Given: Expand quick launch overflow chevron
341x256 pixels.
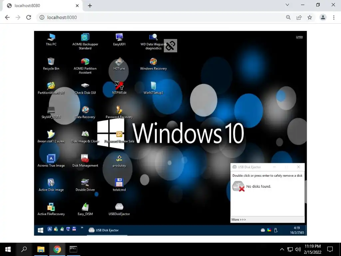Looking at the screenshot, I should (82, 228).
